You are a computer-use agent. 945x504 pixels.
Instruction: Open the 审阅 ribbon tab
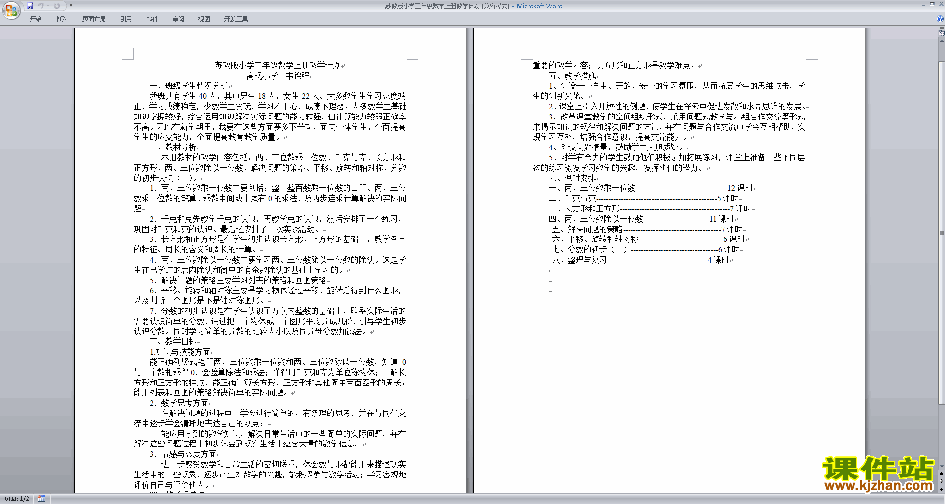click(178, 19)
